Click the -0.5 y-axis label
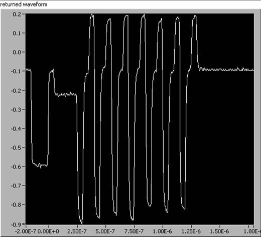 click(16, 147)
